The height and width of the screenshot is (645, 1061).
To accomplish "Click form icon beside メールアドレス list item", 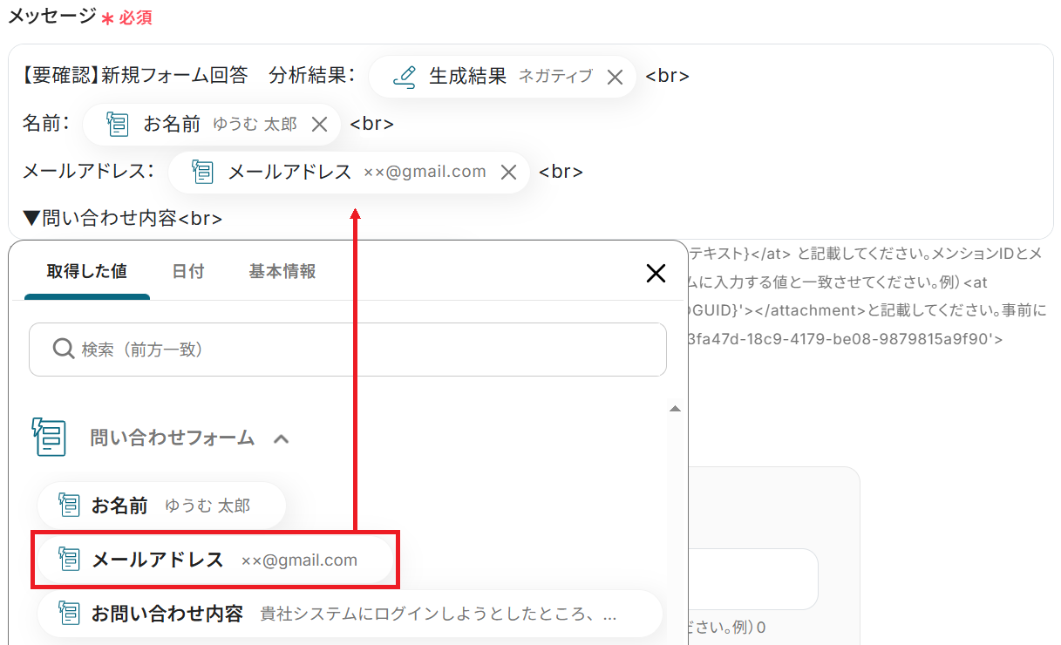I will [x=69, y=560].
